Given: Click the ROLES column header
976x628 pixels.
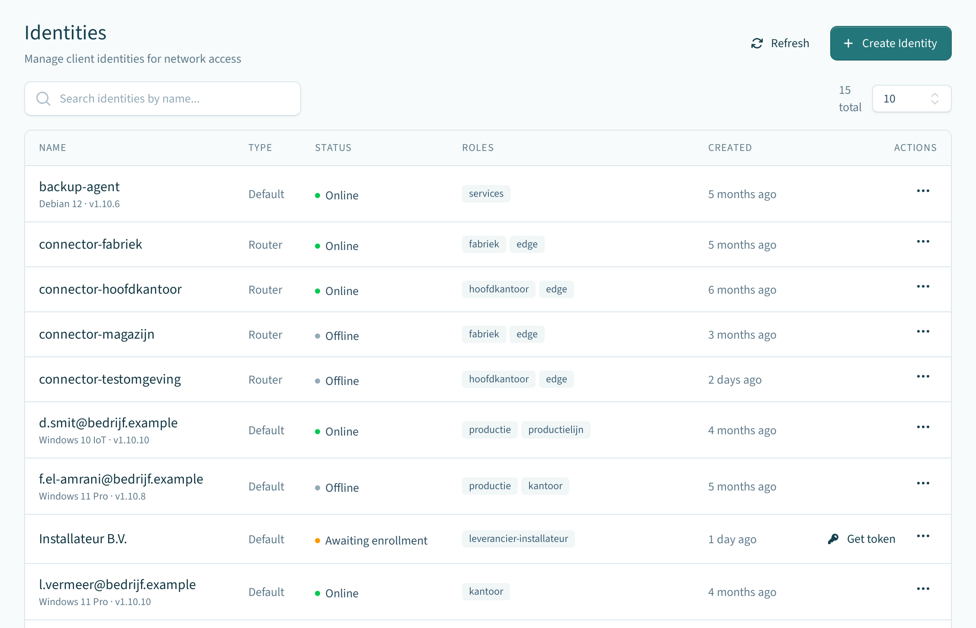Looking at the screenshot, I should [478, 147].
